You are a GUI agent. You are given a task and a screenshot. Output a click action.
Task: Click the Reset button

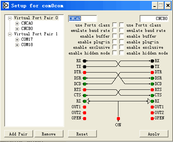pyautogui.click(x=82, y=134)
